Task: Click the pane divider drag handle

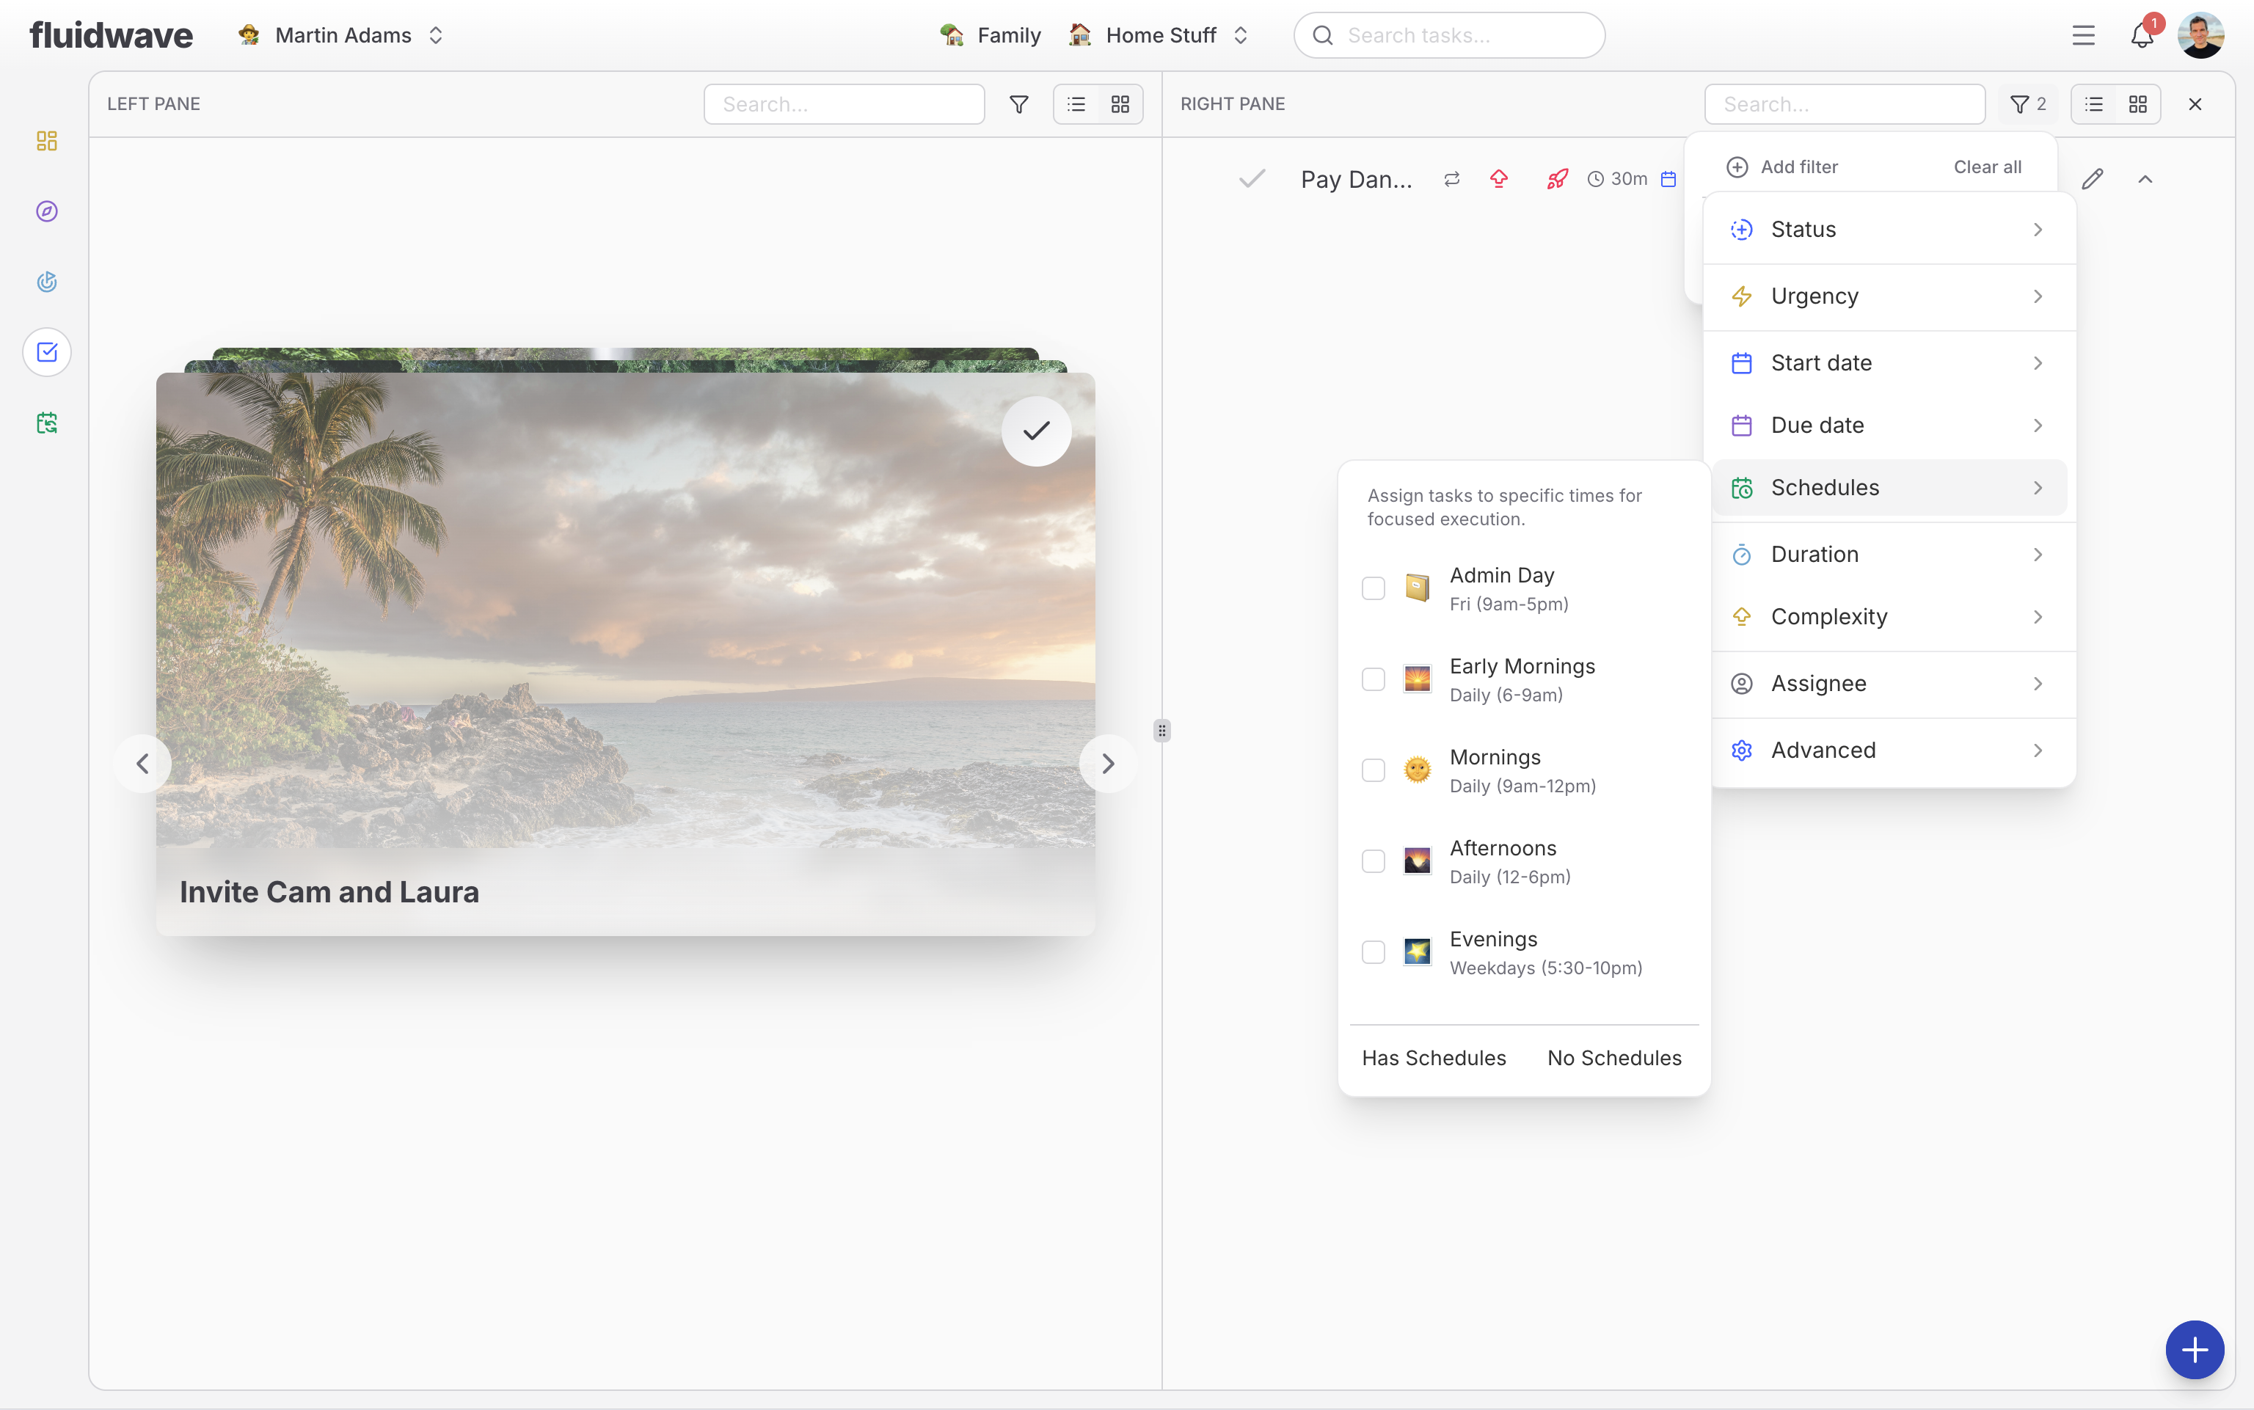Action: [1161, 730]
